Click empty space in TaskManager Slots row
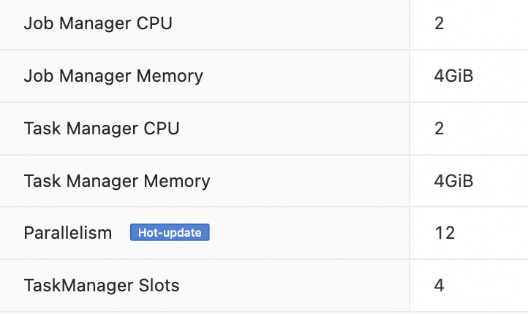 [293, 286]
